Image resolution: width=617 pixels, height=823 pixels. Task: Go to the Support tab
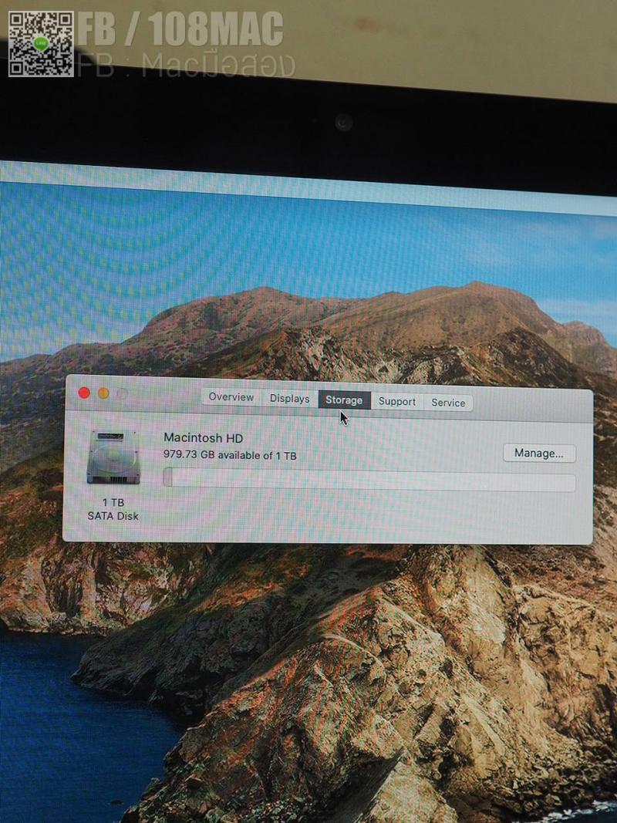pyautogui.click(x=396, y=402)
